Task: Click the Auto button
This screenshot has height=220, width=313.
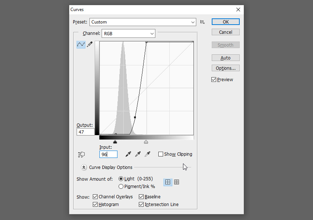Action: click(x=226, y=58)
